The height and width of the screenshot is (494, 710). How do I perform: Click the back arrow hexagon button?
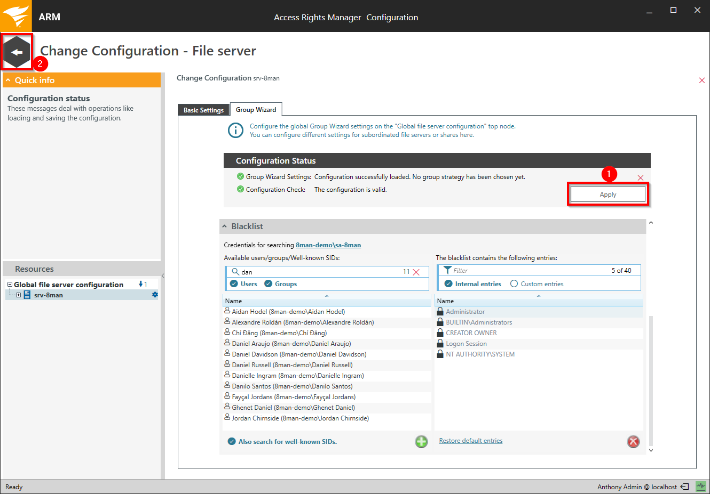click(17, 52)
